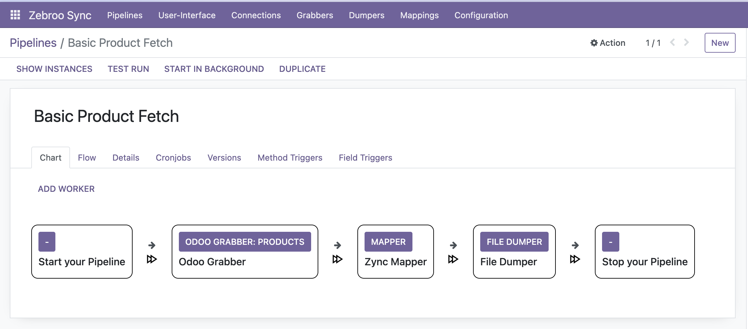The image size is (748, 329).
Task: Click the Stop your Pipeline label
Action: [x=645, y=262]
